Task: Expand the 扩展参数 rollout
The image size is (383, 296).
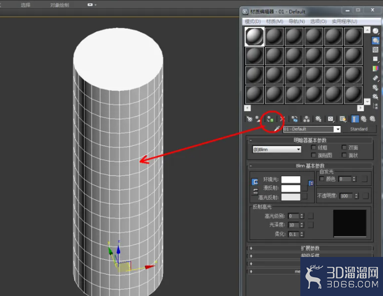Action: tap(310, 248)
